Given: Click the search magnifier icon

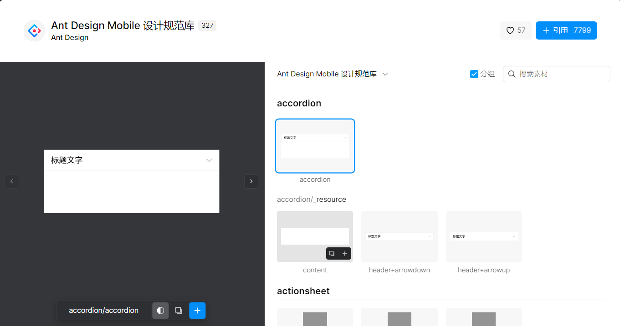Looking at the screenshot, I should click(512, 74).
